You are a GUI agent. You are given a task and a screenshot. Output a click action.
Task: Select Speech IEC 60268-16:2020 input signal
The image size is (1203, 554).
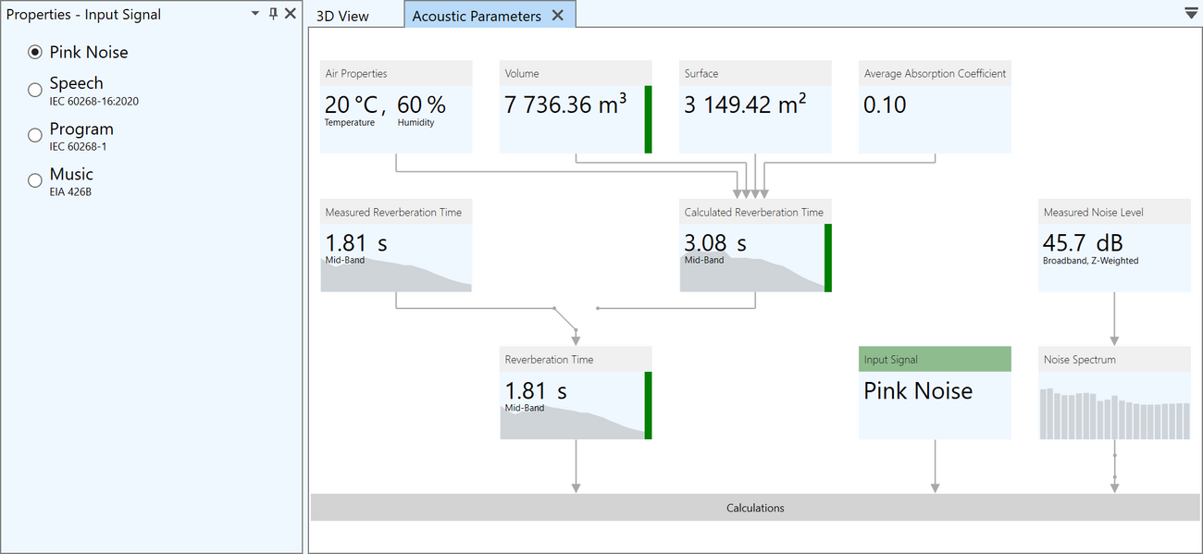[x=35, y=90]
